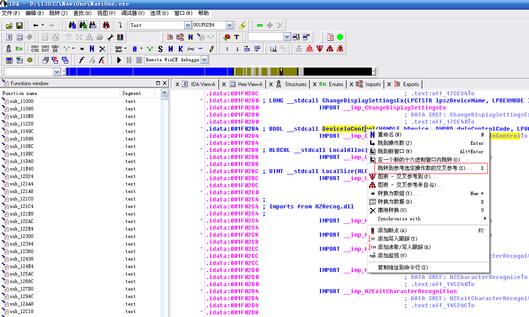Choose 复制地址到命令行(Z) menu item
The height and width of the screenshot is (317, 529).
(x=428, y=268)
